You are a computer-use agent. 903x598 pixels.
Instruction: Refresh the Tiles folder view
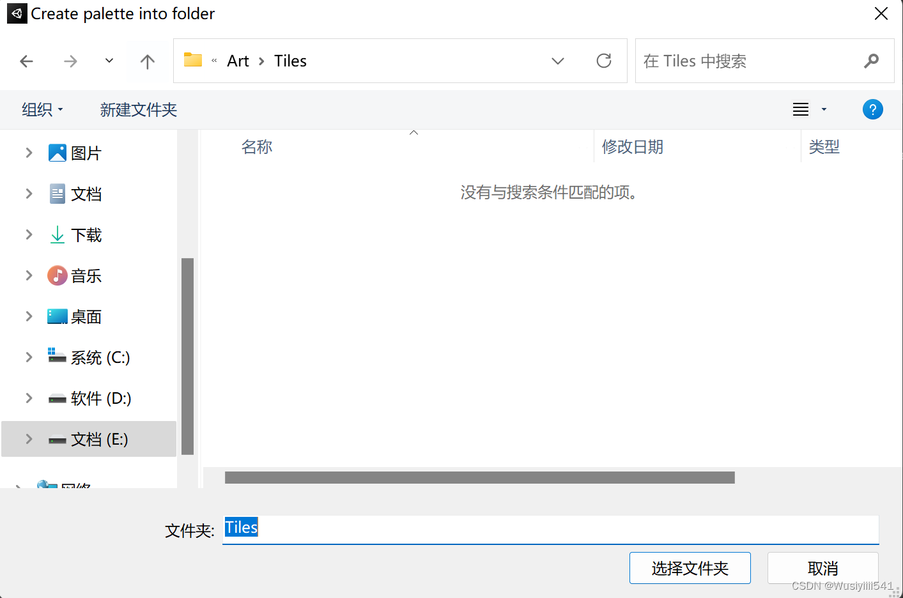603,61
